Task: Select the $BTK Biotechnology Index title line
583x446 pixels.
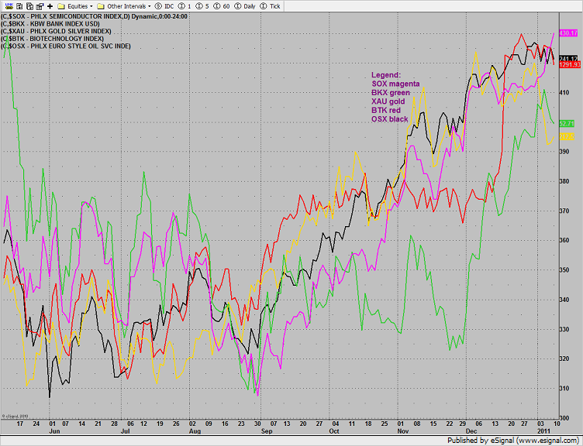Action: click(53, 39)
